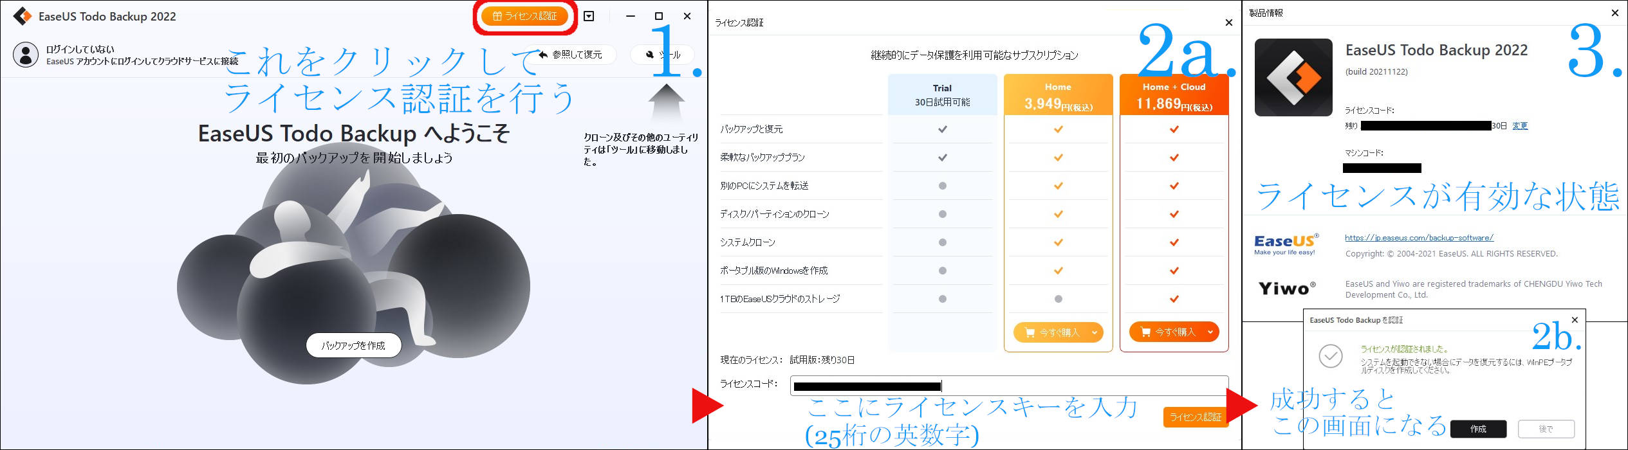The image size is (1628, 450).
Task: Click the 1TBのEaseUSクラウドのストレージ row label
Action: 780,299
